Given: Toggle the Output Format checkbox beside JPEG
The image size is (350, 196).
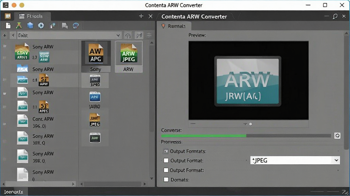Looking at the screenshot, I should click(x=166, y=161).
